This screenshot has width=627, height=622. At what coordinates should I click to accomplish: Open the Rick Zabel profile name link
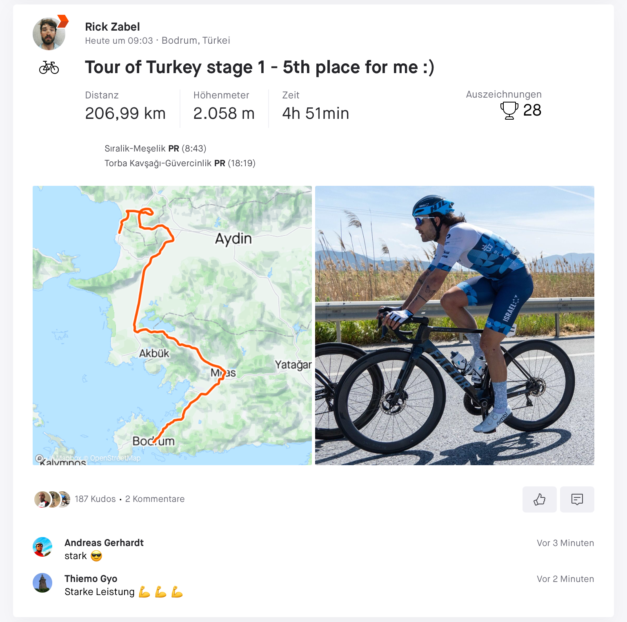[112, 27]
